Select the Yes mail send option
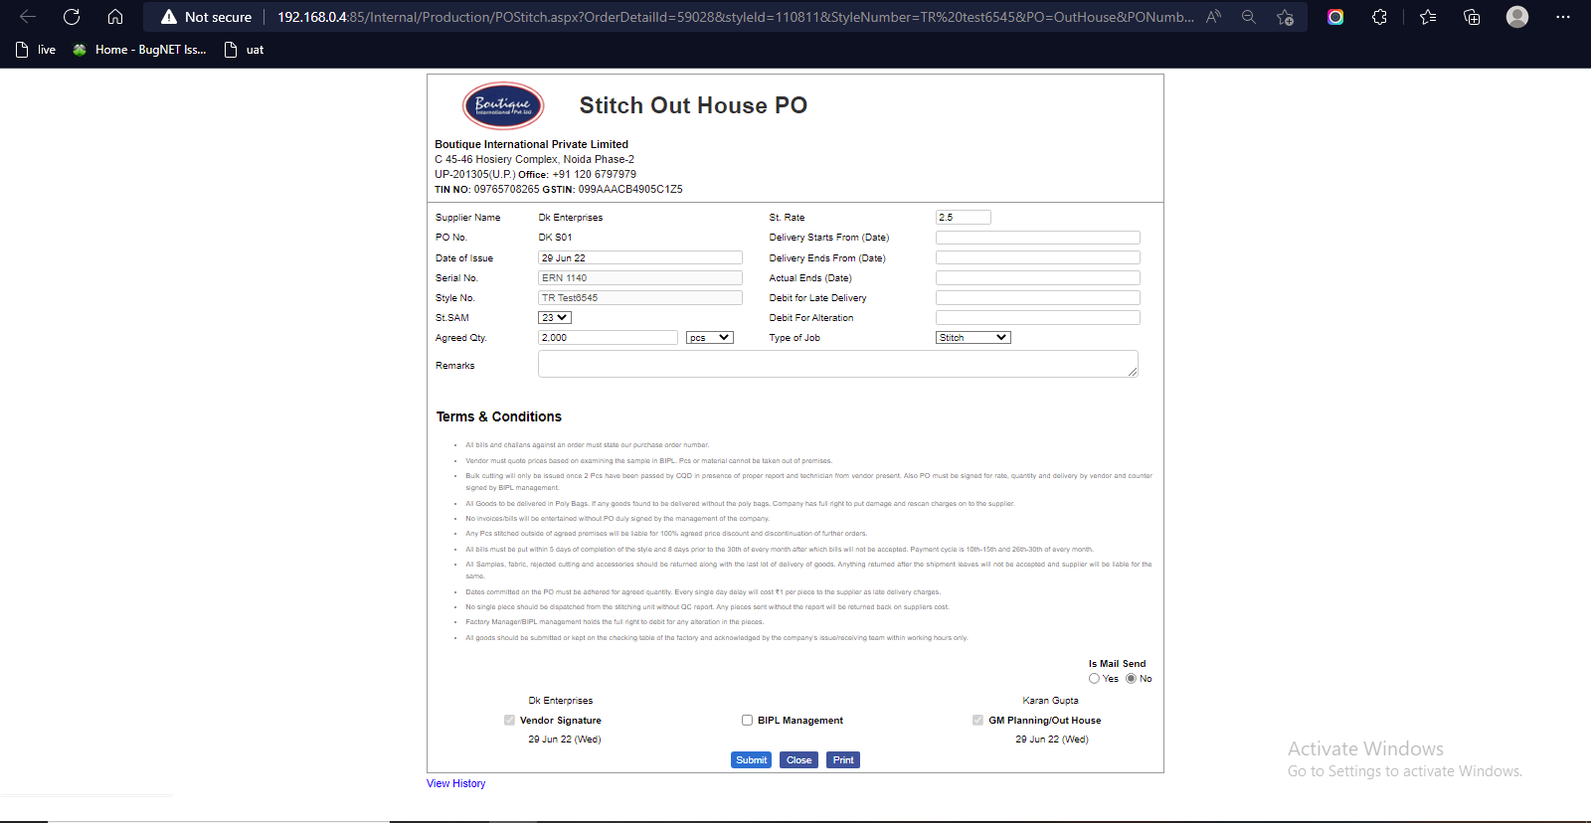Image resolution: width=1591 pixels, height=823 pixels. [x=1094, y=679]
